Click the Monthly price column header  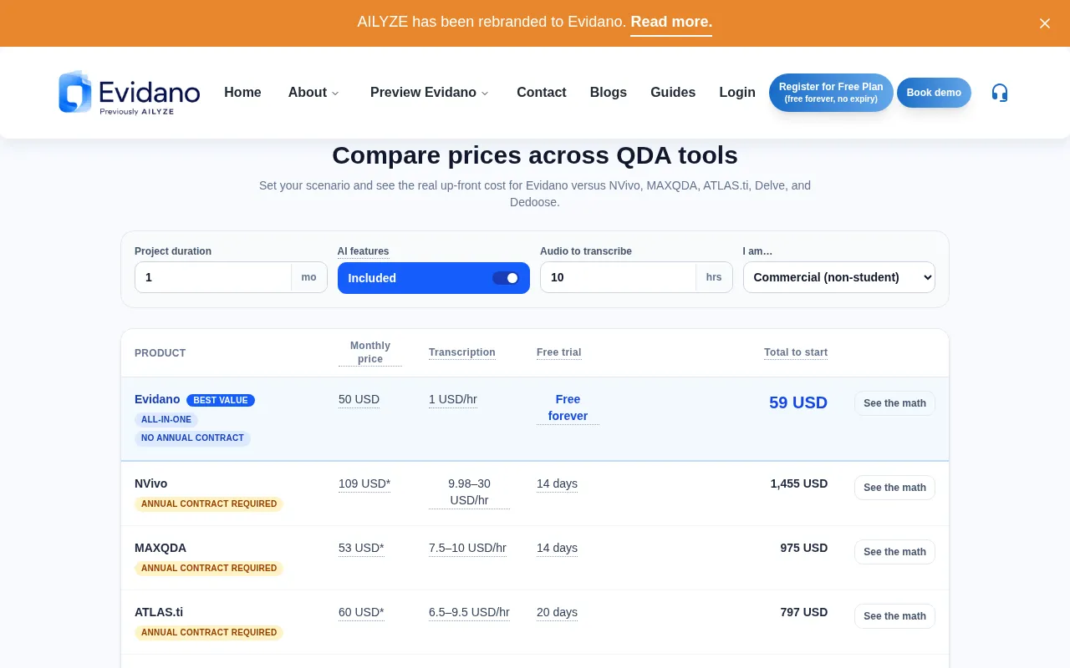click(370, 352)
